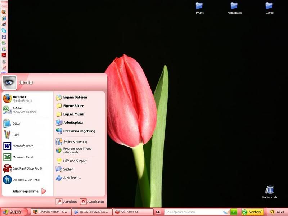This screenshot has height=216, width=288.
Task: Click the Desktop durchsuchen search field
Action: tap(193, 212)
